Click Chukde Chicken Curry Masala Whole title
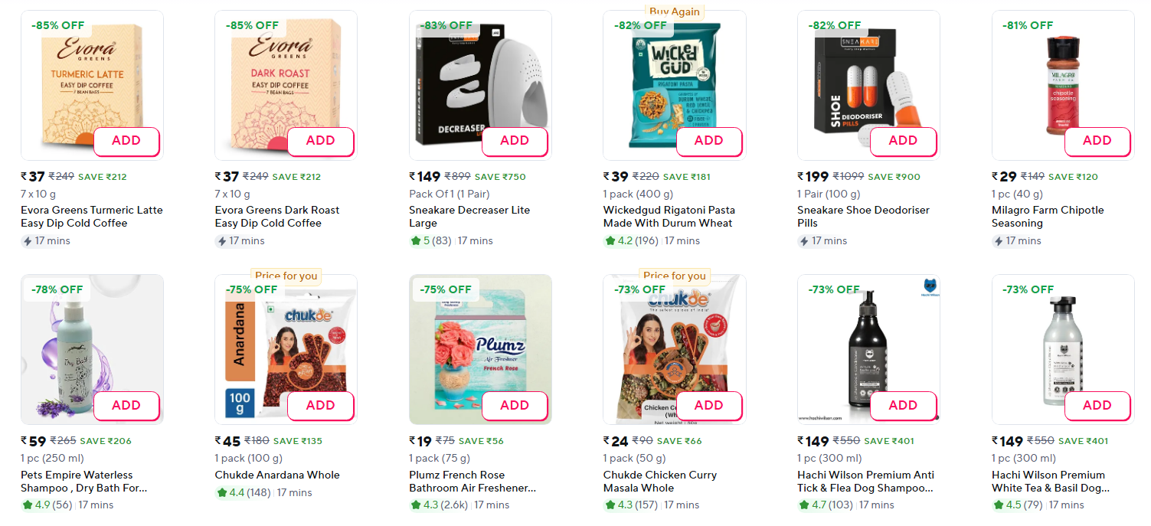The height and width of the screenshot is (526, 1151). click(x=659, y=481)
